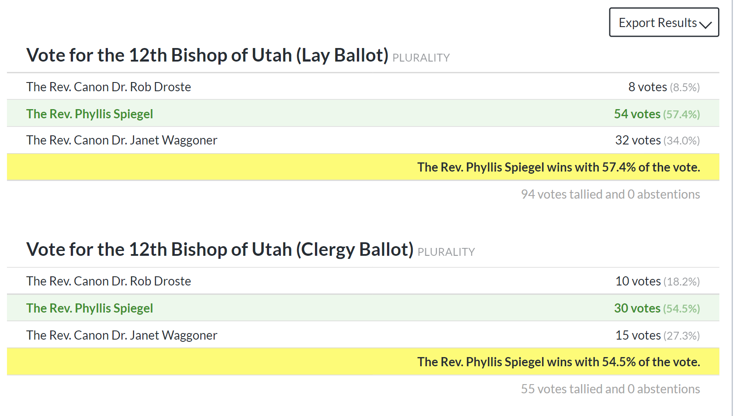
Task: Click Rob Droste's row in the Lay Ballot
Action: click(x=108, y=87)
